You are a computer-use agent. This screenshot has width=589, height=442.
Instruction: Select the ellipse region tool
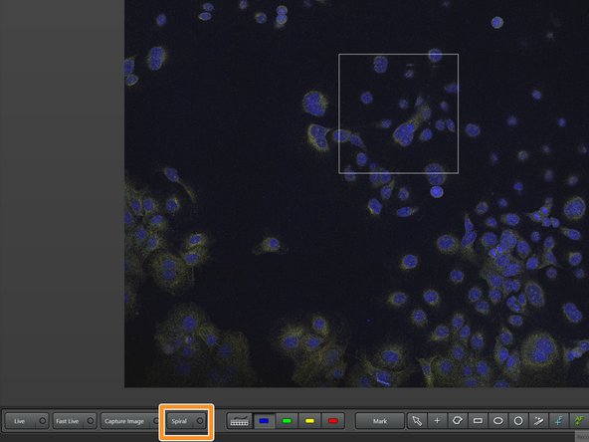(498, 421)
